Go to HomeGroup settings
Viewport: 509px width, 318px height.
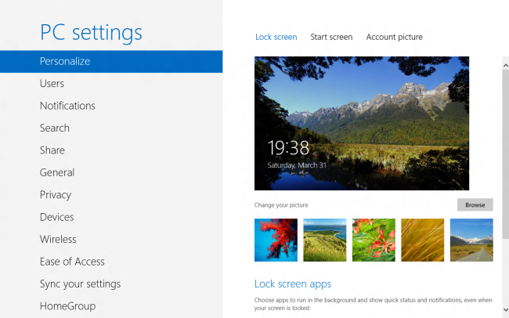67,306
